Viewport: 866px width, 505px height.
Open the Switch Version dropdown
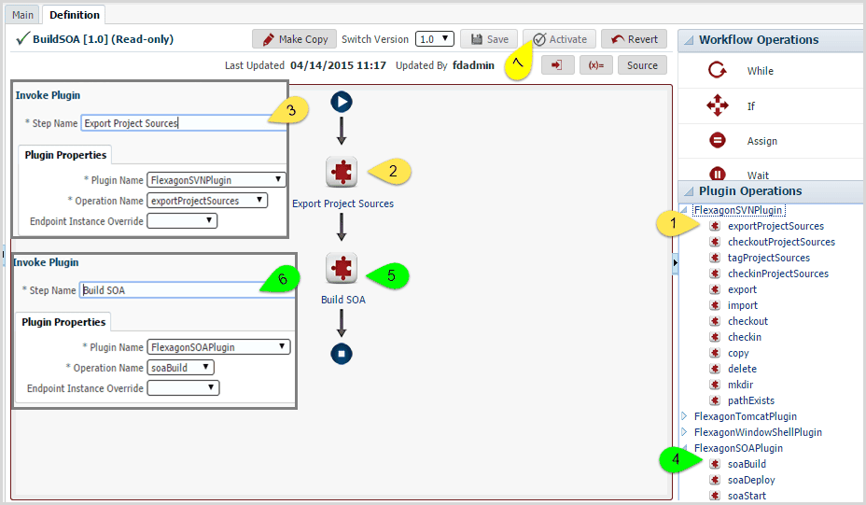click(435, 39)
